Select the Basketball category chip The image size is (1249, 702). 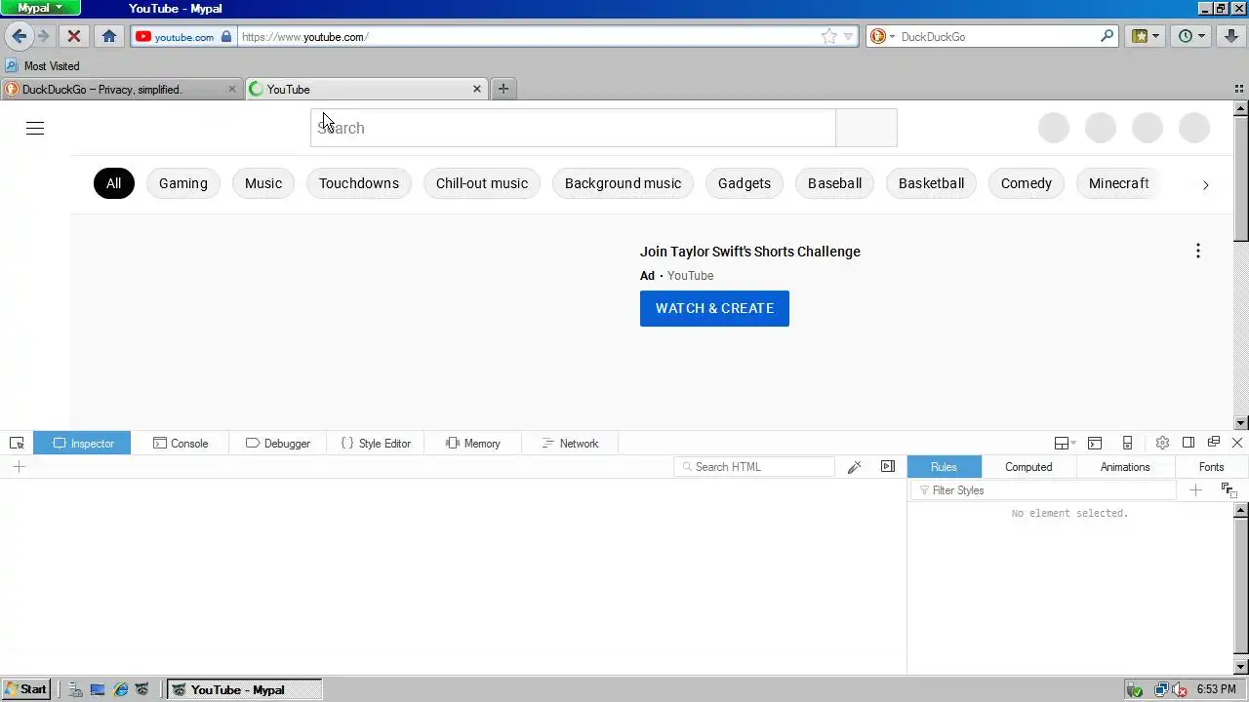point(931,183)
